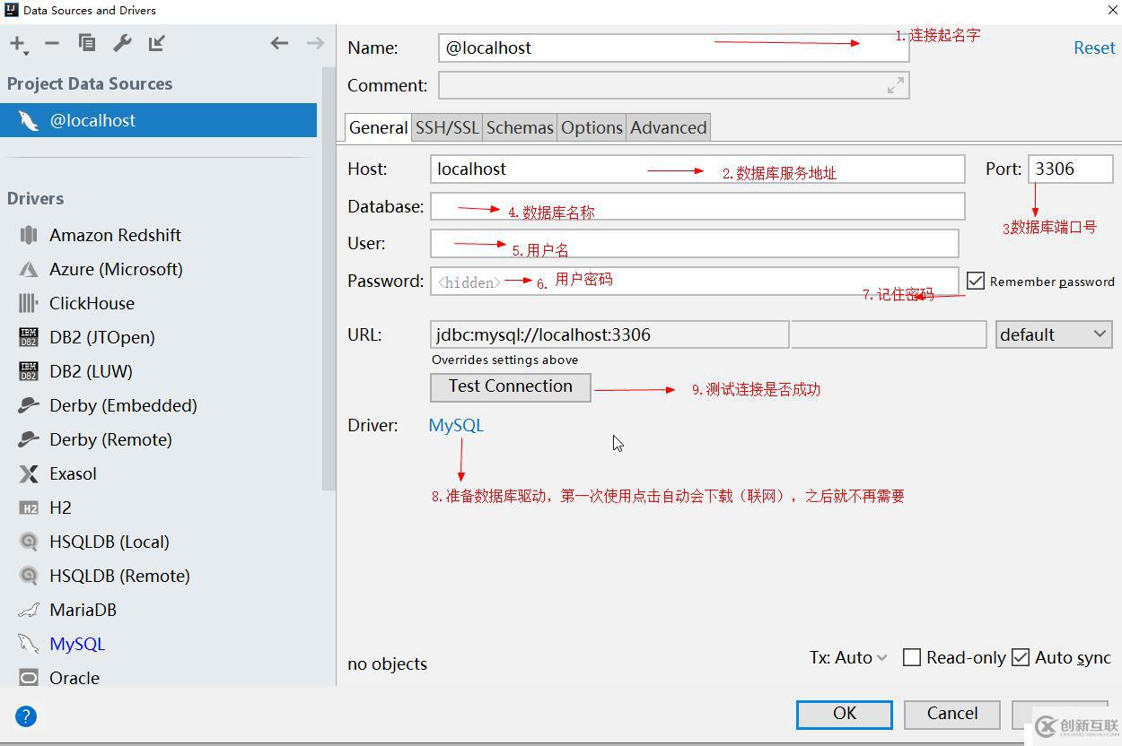The height and width of the screenshot is (746, 1122).
Task: Choose the Oracle driver
Action: (x=75, y=678)
